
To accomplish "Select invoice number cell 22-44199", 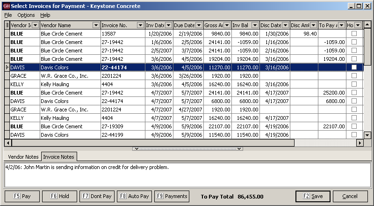I will tap(123, 135).
